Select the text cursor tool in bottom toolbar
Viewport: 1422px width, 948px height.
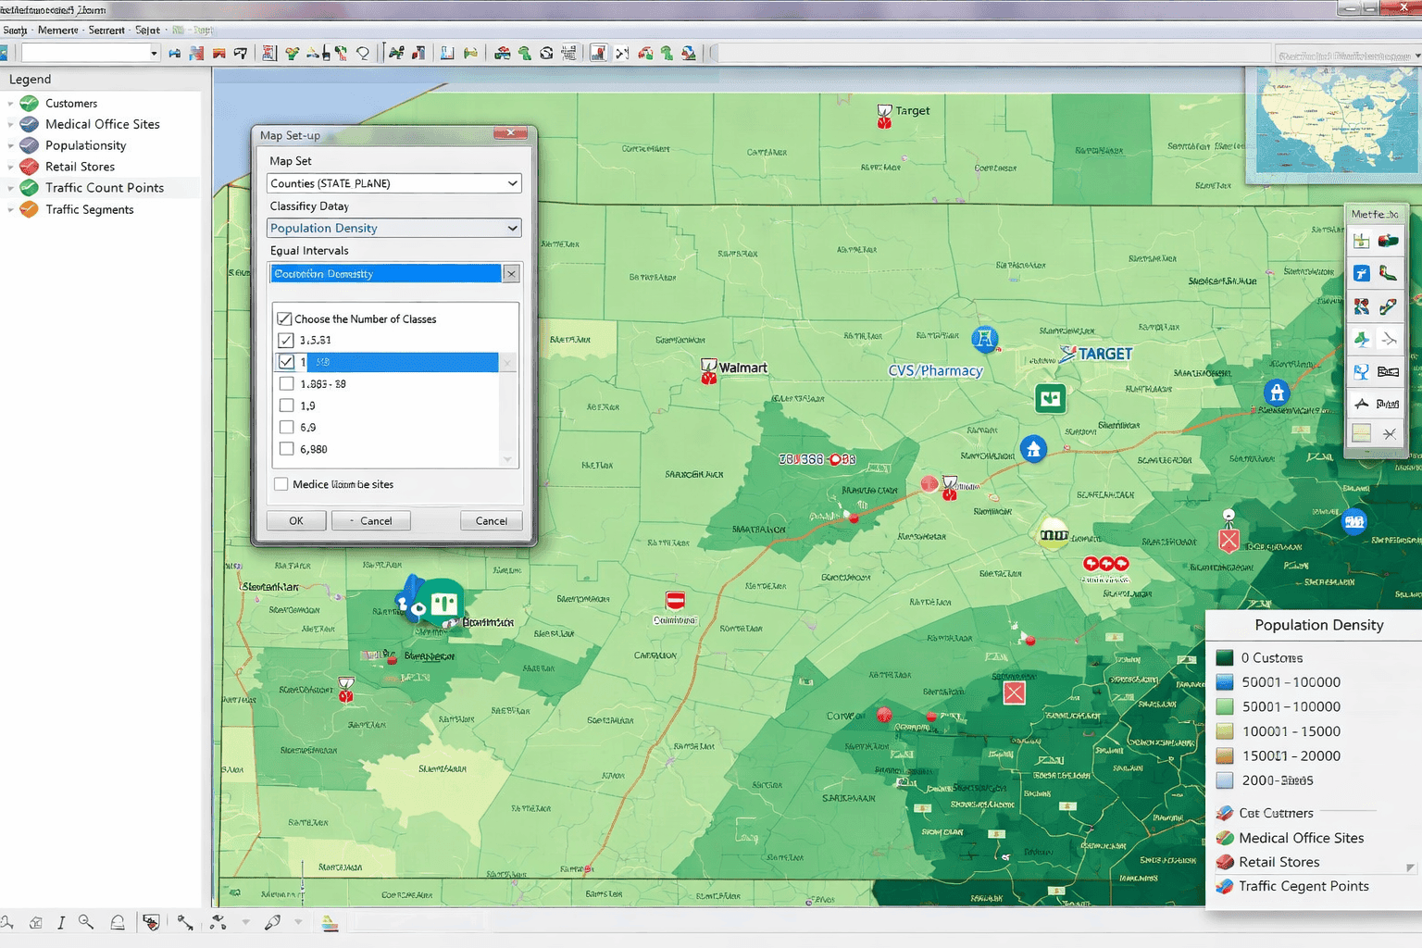coord(61,922)
